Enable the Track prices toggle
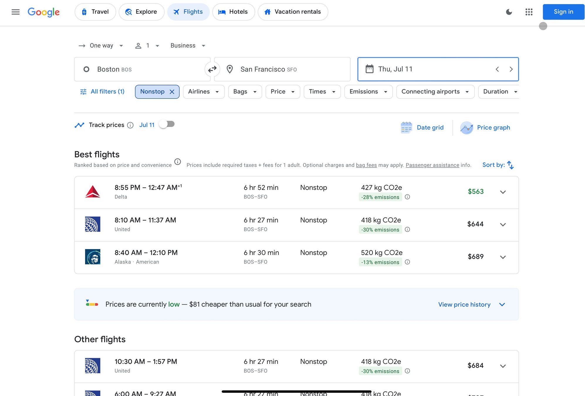585x396 pixels. point(167,124)
